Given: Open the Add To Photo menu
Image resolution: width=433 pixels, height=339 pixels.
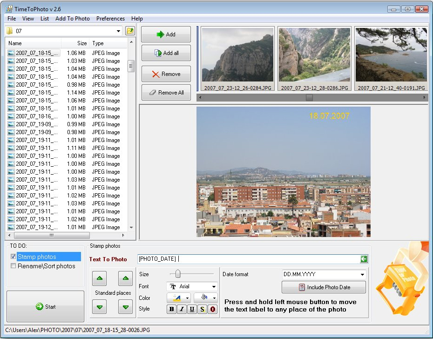Looking at the screenshot, I should click(x=72, y=19).
